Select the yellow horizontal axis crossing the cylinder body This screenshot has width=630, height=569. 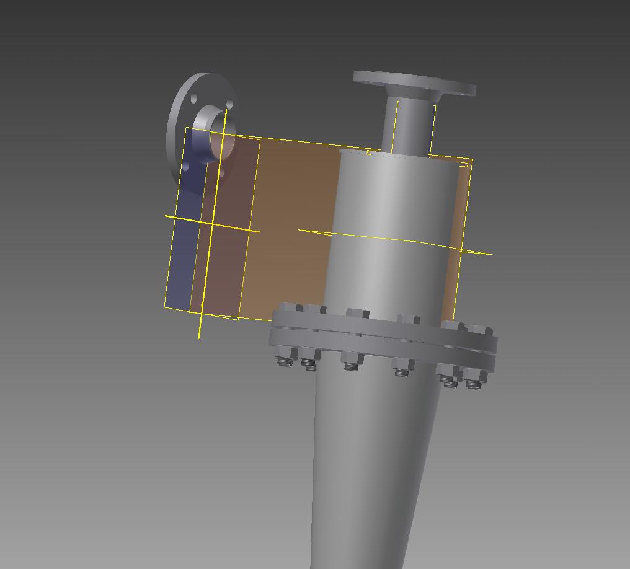[x=396, y=241]
